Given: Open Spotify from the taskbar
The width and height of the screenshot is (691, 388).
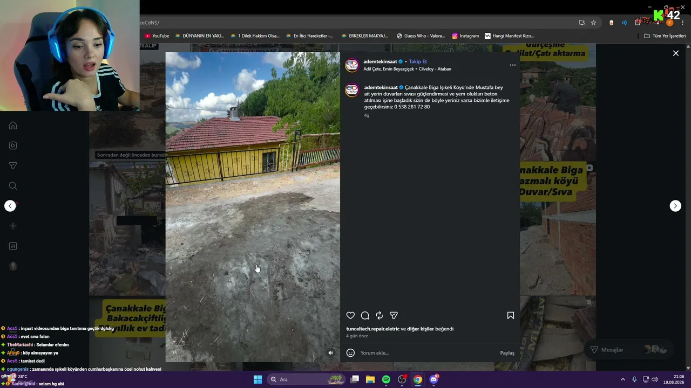Looking at the screenshot, I should [x=386, y=379].
